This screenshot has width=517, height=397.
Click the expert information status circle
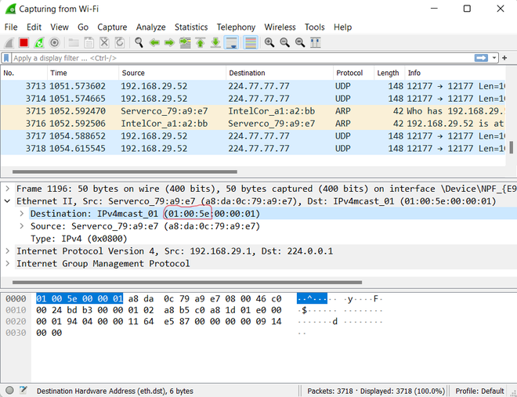tap(9, 391)
